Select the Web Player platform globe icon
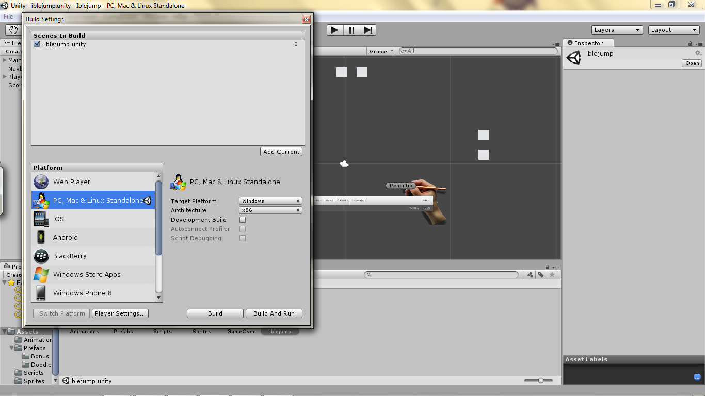The width and height of the screenshot is (705, 396). [x=41, y=181]
